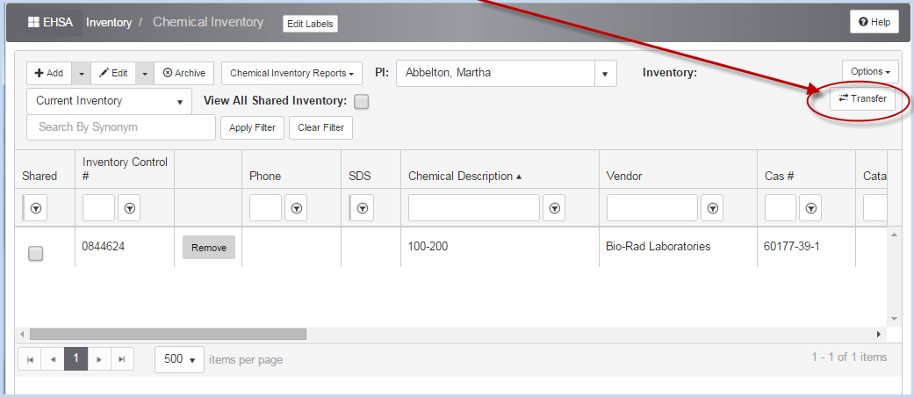Click the Edit Labels button
The height and width of the screenshot is (397, 914).
[x=310, y=24]
